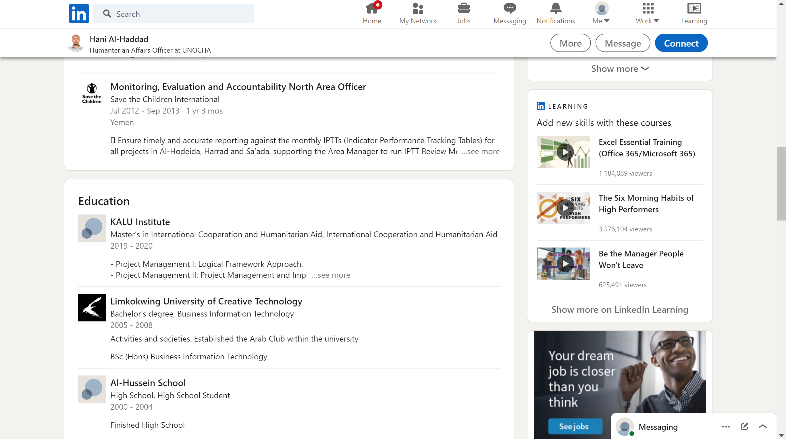Open the three-dots options in Messaging bar

pos(726,426)
